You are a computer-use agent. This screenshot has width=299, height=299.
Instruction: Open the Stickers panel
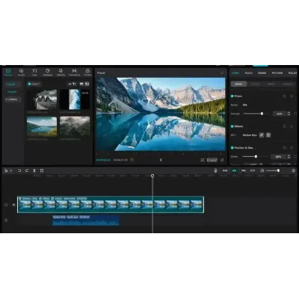48,73
